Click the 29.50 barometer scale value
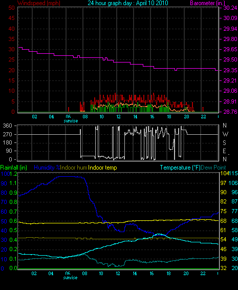The width and height of the screenshot is (238, 290). coord(230,60)
